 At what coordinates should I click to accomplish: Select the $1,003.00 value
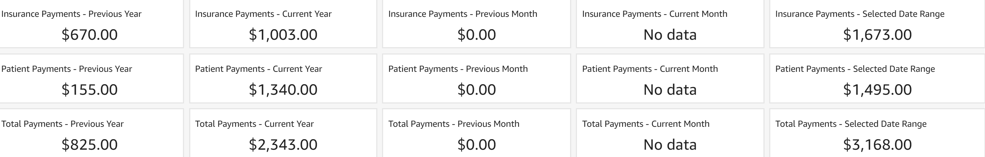[283, 35]
